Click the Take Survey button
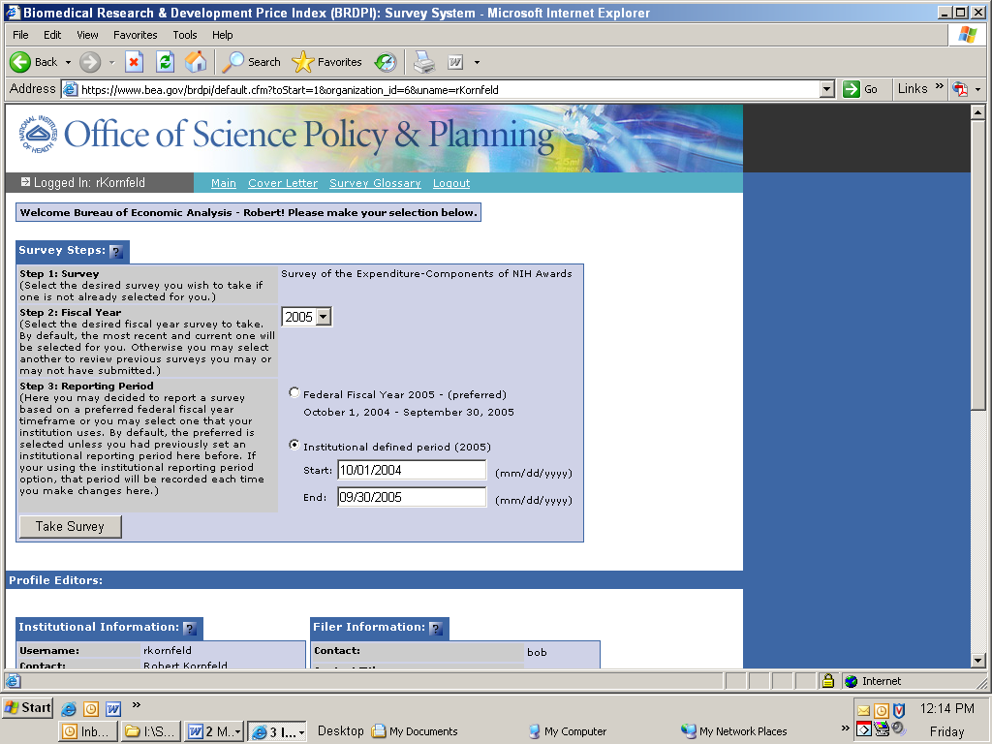This screenshot has height=744, width=992. pyautogui.click(x=70, y=526)
